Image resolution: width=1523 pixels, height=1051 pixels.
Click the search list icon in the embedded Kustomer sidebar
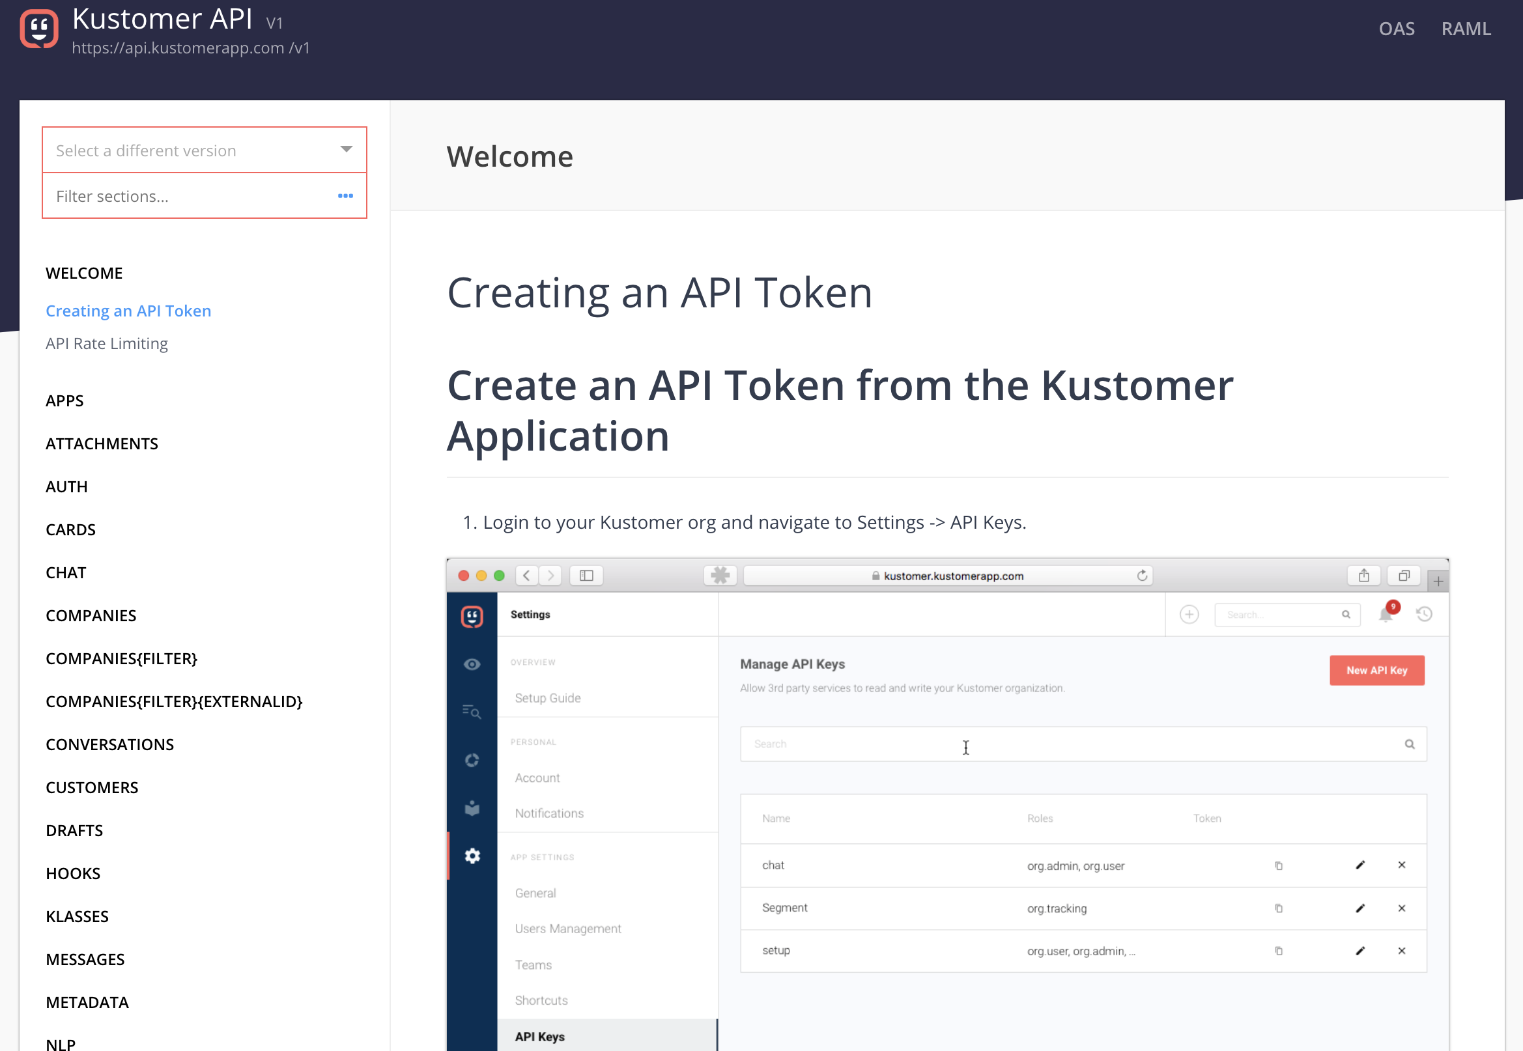point(472,711)
